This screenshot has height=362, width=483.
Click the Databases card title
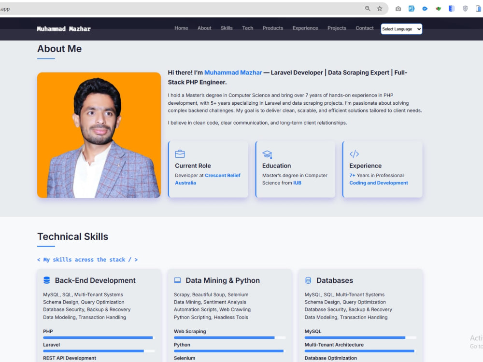335,280
